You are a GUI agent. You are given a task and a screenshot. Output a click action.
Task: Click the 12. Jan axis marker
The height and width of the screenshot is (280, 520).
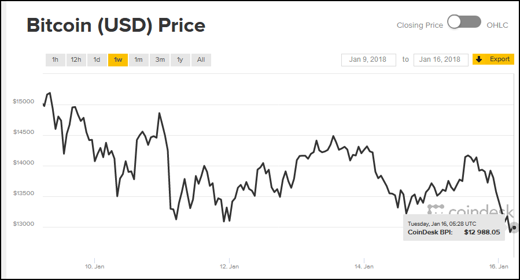pos(230,267)
